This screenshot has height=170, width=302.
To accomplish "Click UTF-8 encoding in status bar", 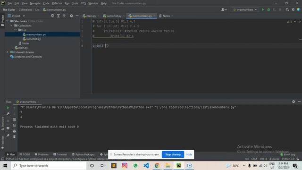I will coord(263,159).
